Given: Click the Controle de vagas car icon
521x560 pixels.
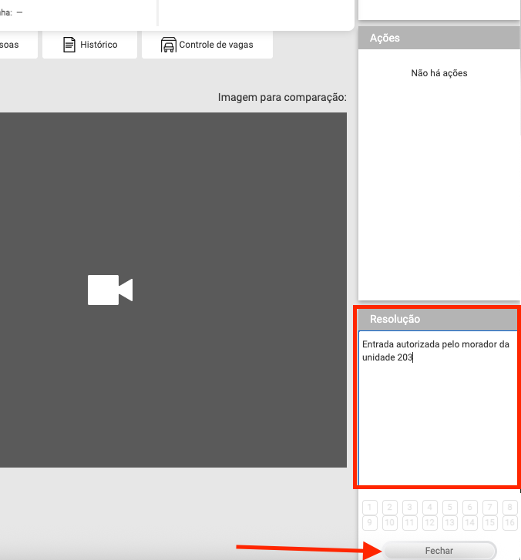Looking at the screenshot, I should [x=169, y=45].
